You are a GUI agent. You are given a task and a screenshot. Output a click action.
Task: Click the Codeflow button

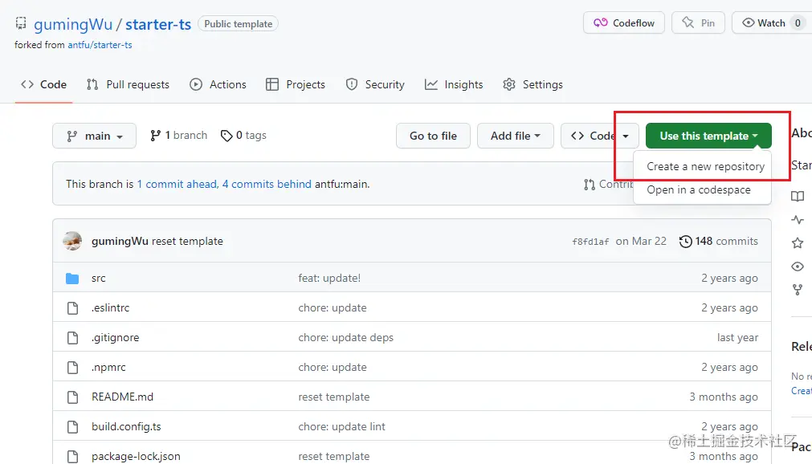tap(623, 22)
